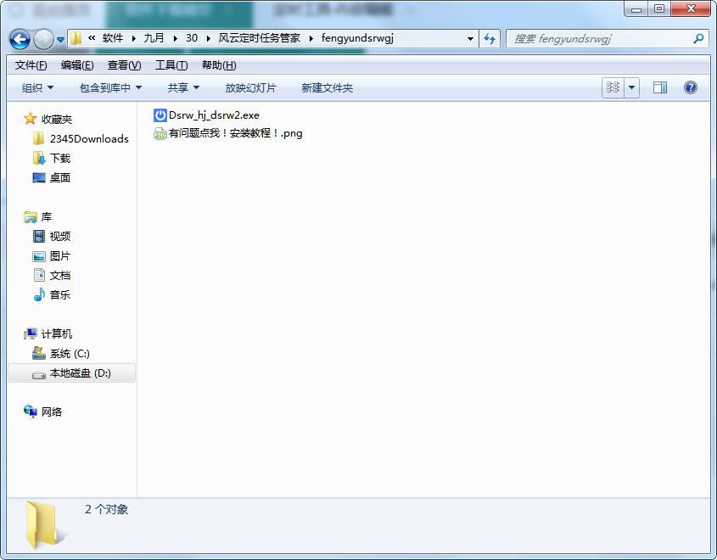Viewport: 717px width, 560px height.
Task: Expand the view options dropdown arrow
Action: (632, 87)
